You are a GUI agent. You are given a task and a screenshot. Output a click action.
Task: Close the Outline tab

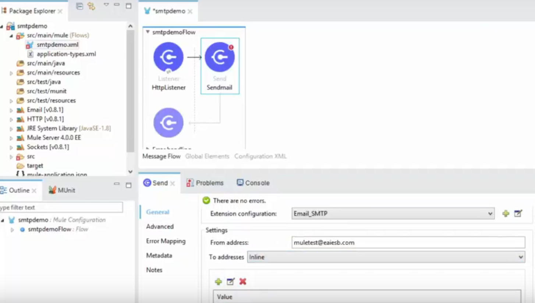coord(34,191)
